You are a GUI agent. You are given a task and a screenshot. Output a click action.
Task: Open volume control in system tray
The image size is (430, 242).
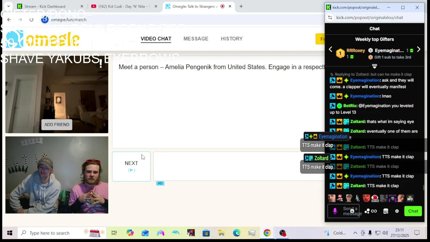(385, 233)
